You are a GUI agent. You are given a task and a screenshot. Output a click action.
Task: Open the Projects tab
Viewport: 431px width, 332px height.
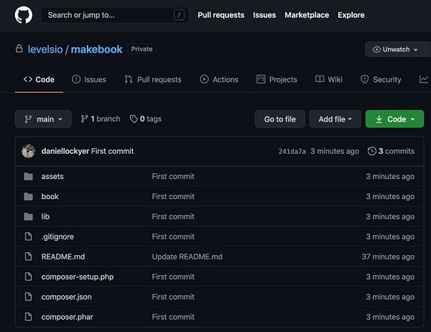pos(277,80)
